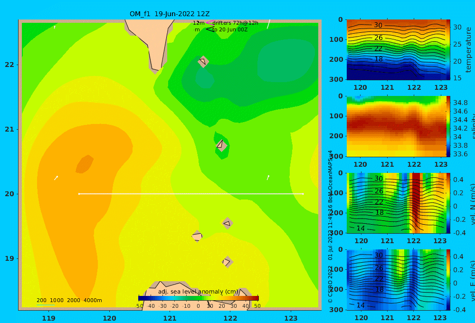The height and width of the screenshot is (323, 475).
Task: Click the 34.8 tick on the salinity colorbar
Action: [460, 103]
